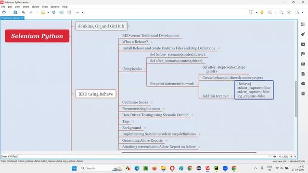Expand the Generating Allure Reports topic
The height and width of the screenshot is (173, 308).
coord(166,140)
